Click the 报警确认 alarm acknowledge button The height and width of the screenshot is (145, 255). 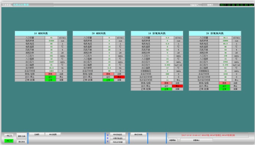click(x=196, y=140)
